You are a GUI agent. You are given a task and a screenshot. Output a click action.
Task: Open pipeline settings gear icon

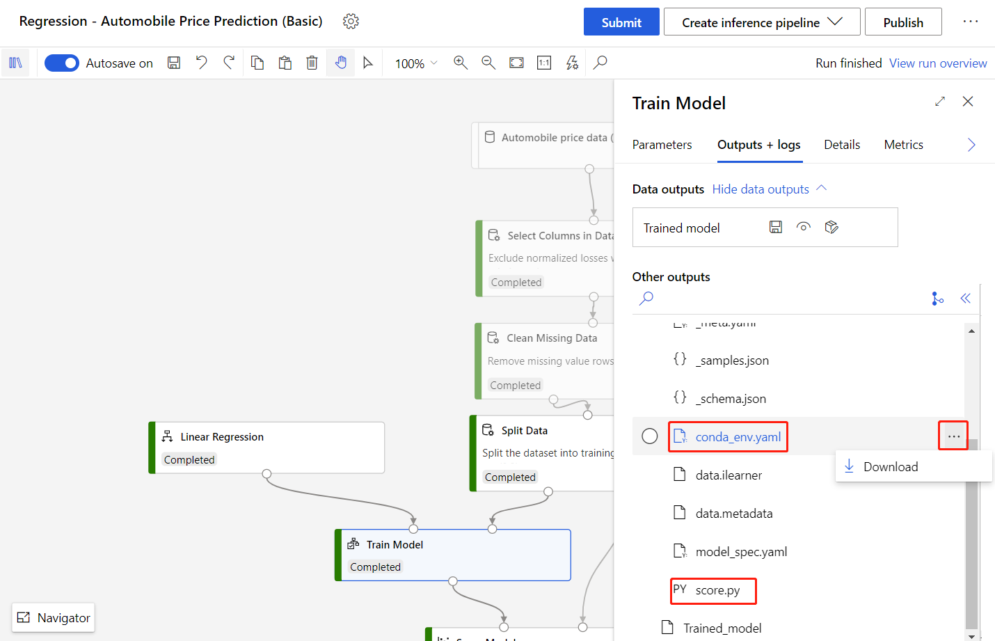(351, 22)
